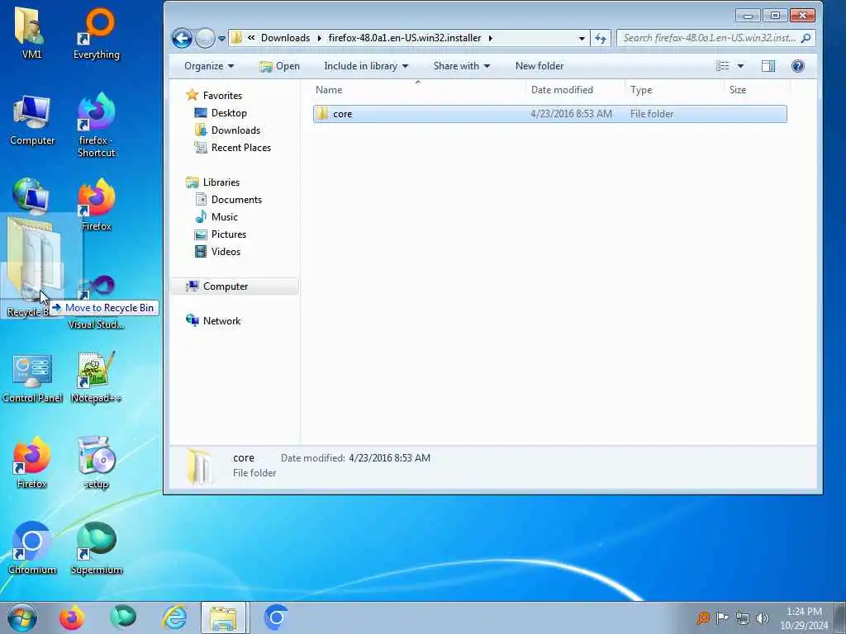Viewport: 846px width, 634px height.
Task: Launch the Everything search shortcut
Action: pos(97,32)
